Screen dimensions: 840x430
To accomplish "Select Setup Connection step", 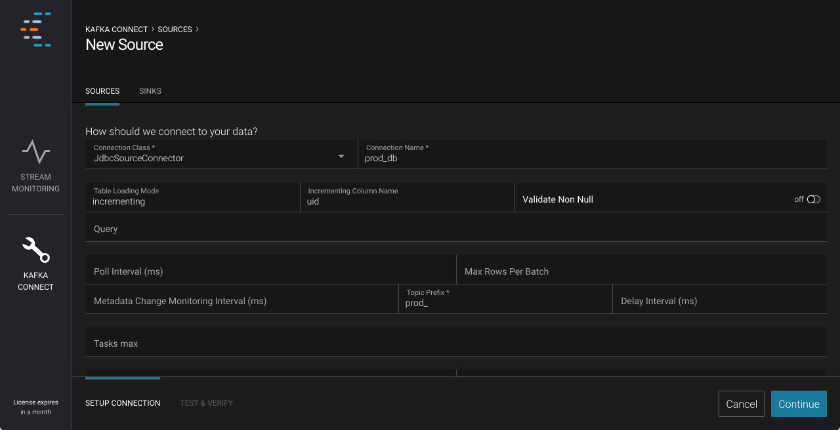I will coord(123,403).
